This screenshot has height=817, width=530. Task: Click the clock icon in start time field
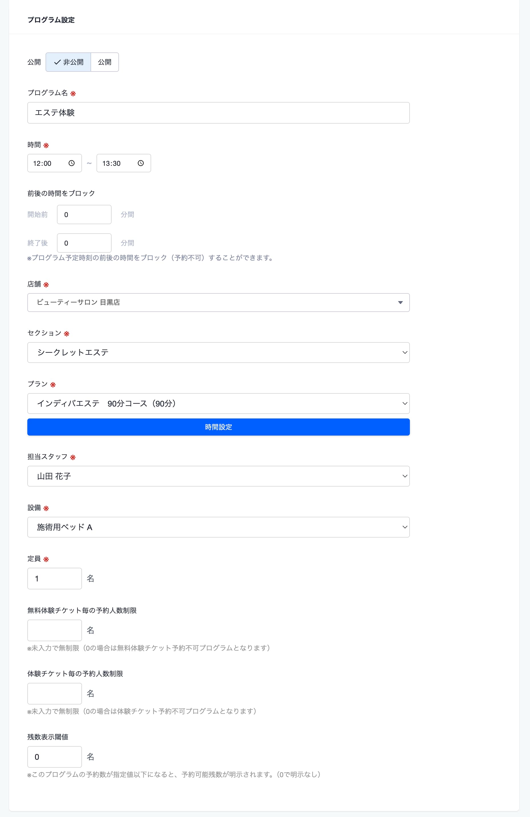(71, 163)
